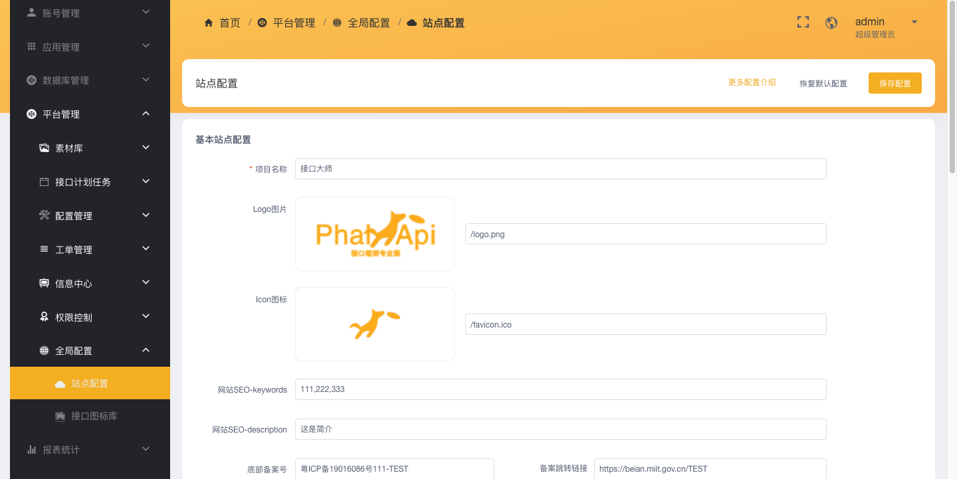Image resolution: width=957 pixels, height=479 pixels.
Task: Expand the 工单管理 submenu arrow
Action: tap(146, 248)
